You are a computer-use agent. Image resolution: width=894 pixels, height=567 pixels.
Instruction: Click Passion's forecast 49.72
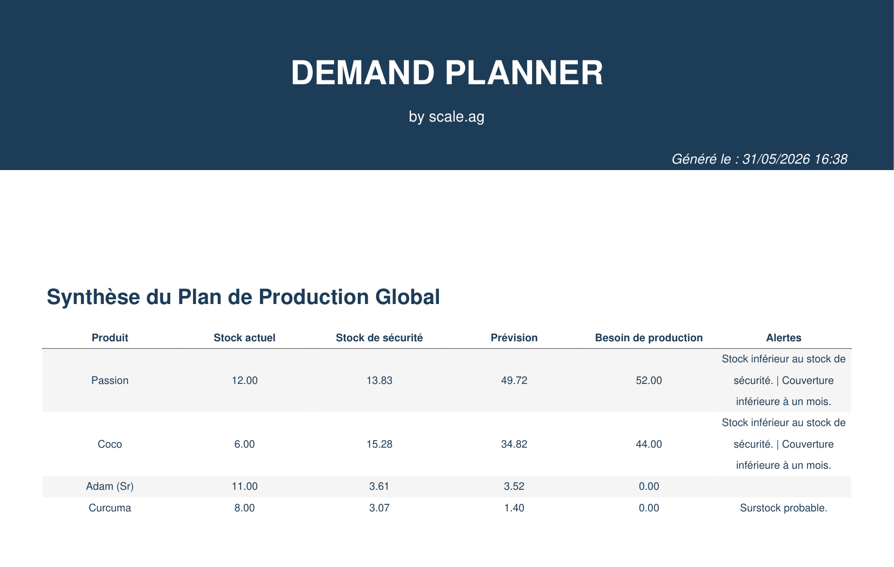coord(514,381)
